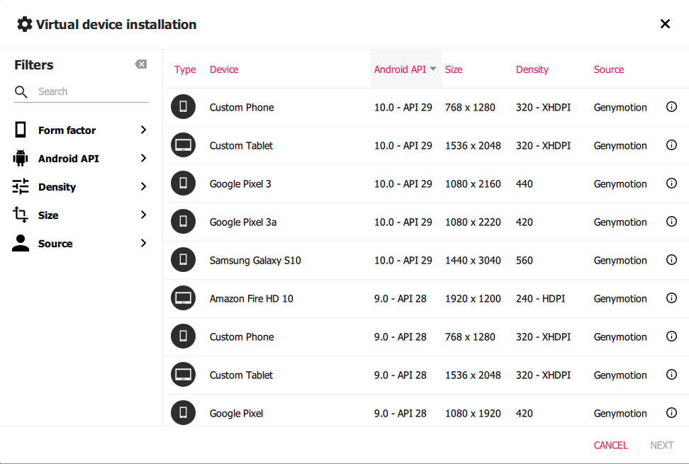Sort list by Density column header

pyautogui.click(x=532, y=69)
